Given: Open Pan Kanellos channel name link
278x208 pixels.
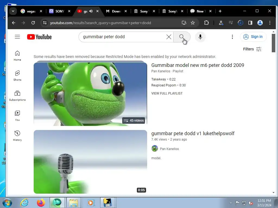Looking at the screenshot, I should 169,149.
